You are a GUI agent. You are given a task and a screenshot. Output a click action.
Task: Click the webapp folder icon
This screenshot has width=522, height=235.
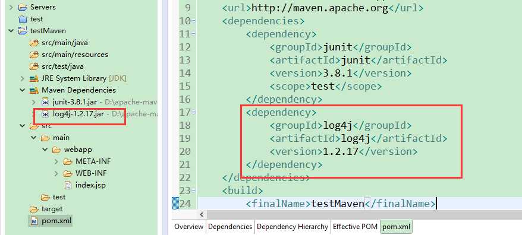pos(56,150)
